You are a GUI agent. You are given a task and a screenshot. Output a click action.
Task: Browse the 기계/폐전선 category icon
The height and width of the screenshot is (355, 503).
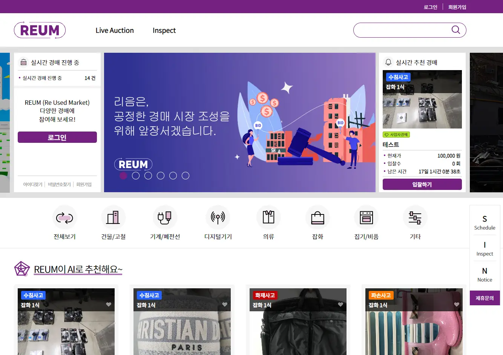165,218
